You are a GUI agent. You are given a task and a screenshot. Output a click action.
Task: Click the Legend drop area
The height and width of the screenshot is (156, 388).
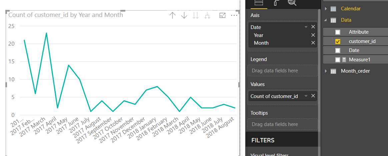(283, 71)
